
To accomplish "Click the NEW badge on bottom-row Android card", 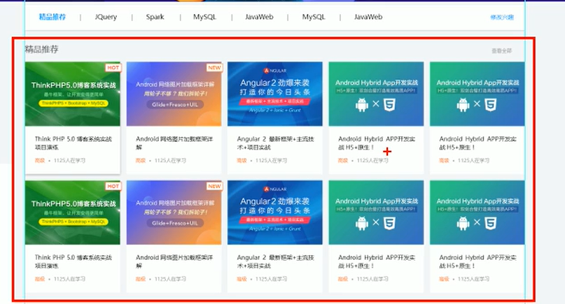I will click(x=214, y=186).
